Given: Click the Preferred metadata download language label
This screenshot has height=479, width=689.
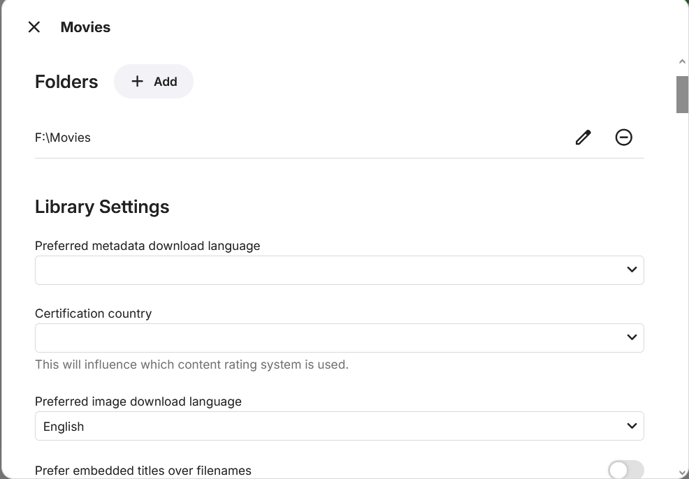Looking at the screenshot, I should [x=147, y=246].
